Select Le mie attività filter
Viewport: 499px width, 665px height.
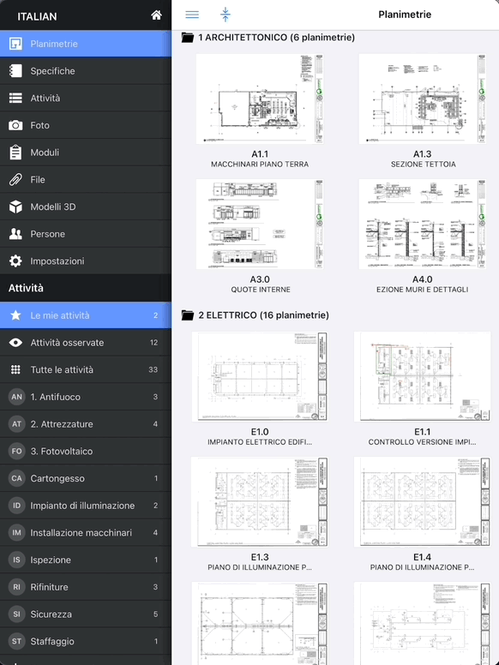point(86,315)
